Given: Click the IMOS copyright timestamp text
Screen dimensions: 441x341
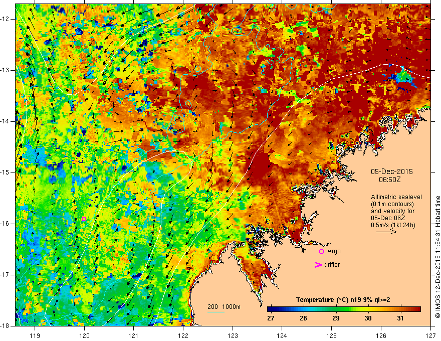Looking at the screenshot, I should (437, 257).
